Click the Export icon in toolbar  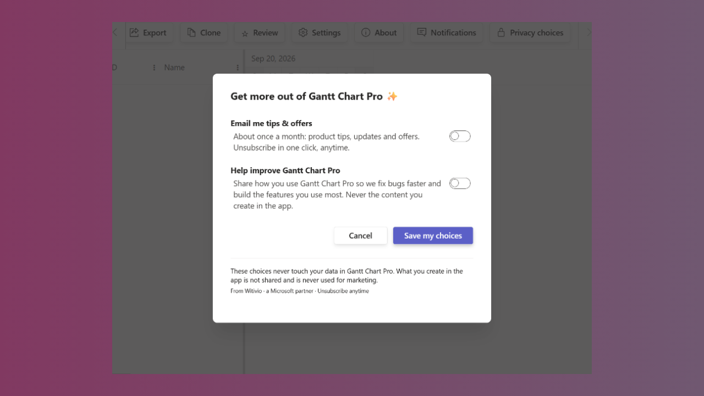134,32
